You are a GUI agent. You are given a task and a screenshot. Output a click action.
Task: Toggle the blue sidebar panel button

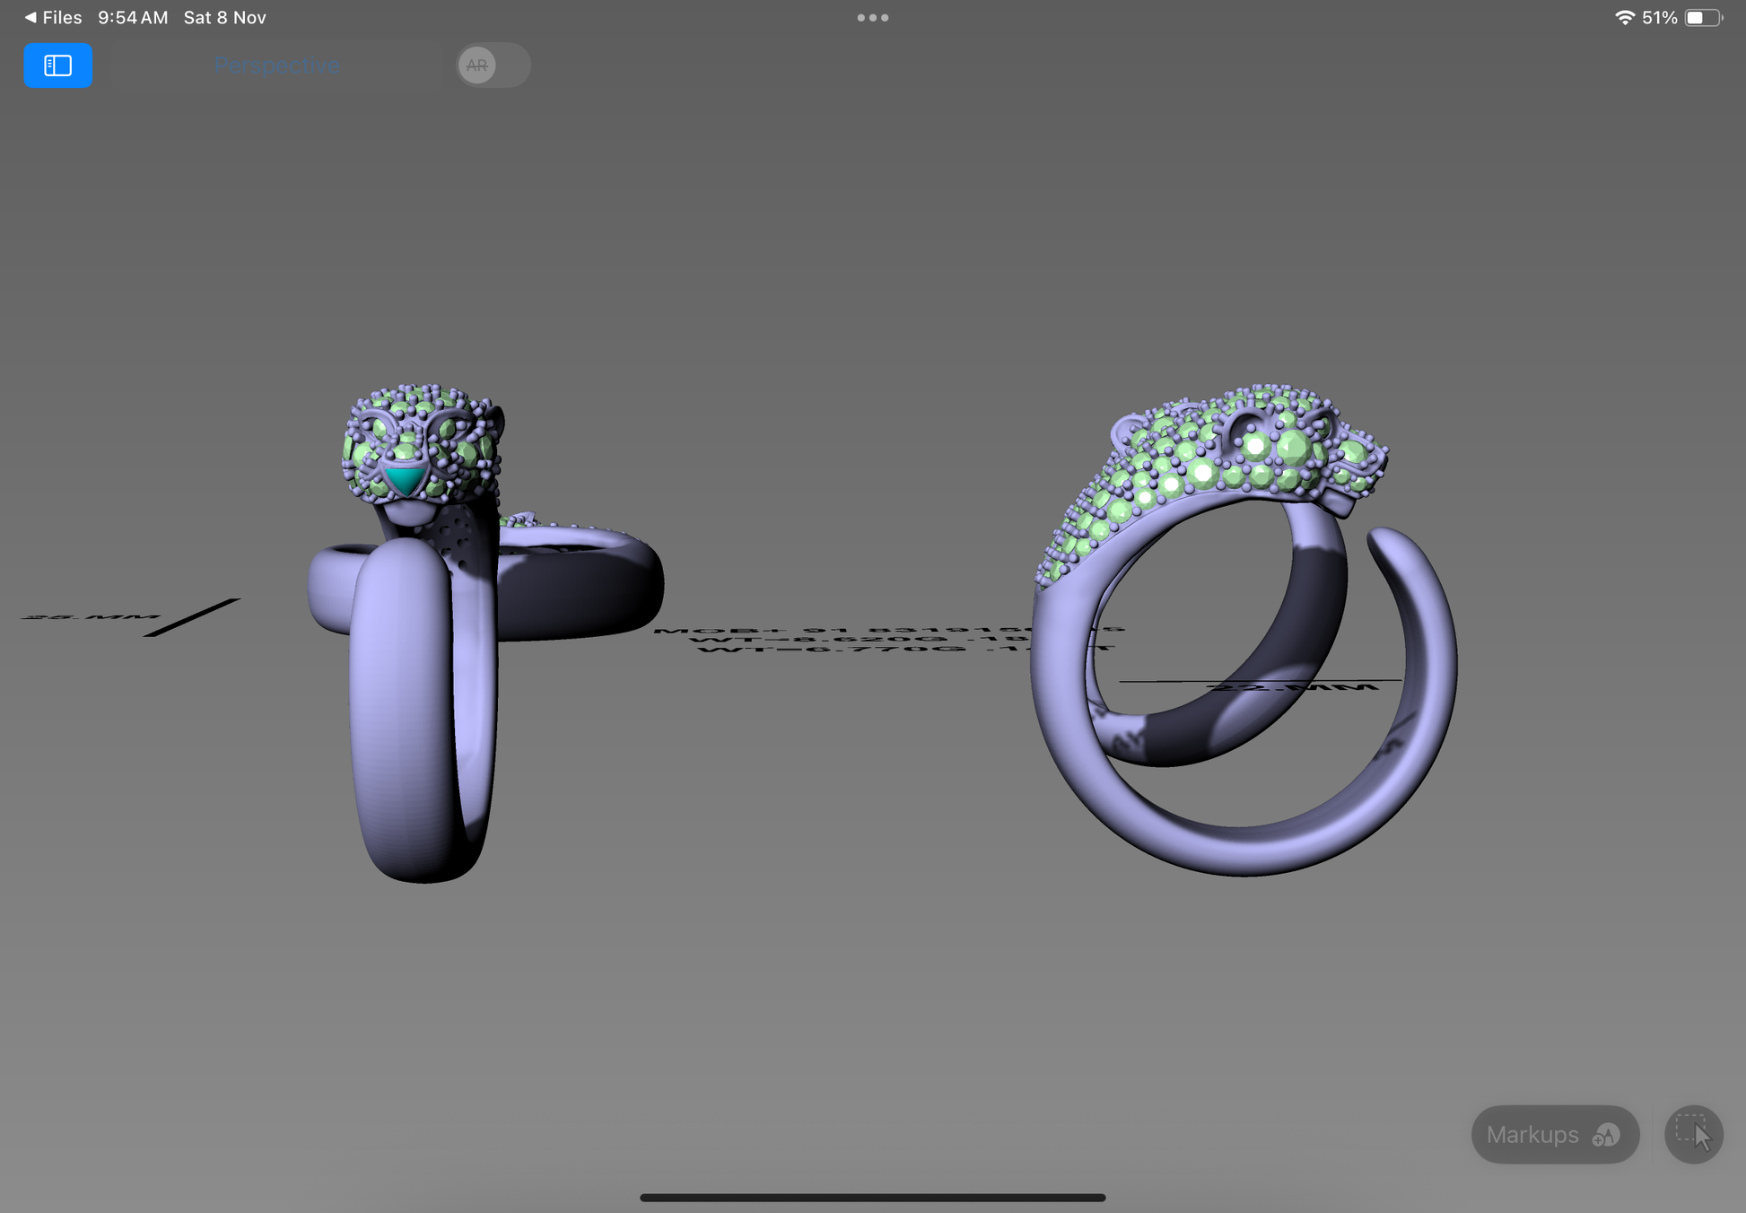tap(57, 65)
